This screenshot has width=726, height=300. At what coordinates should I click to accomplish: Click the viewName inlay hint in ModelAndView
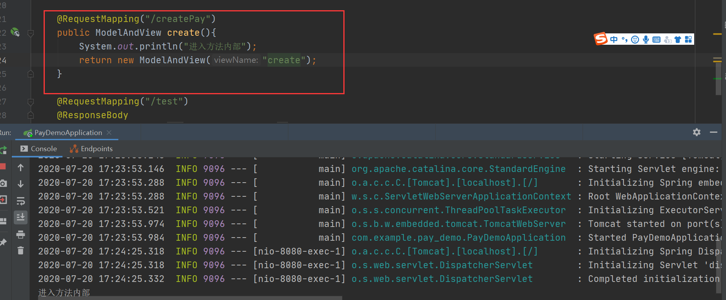tap(236, 60)
